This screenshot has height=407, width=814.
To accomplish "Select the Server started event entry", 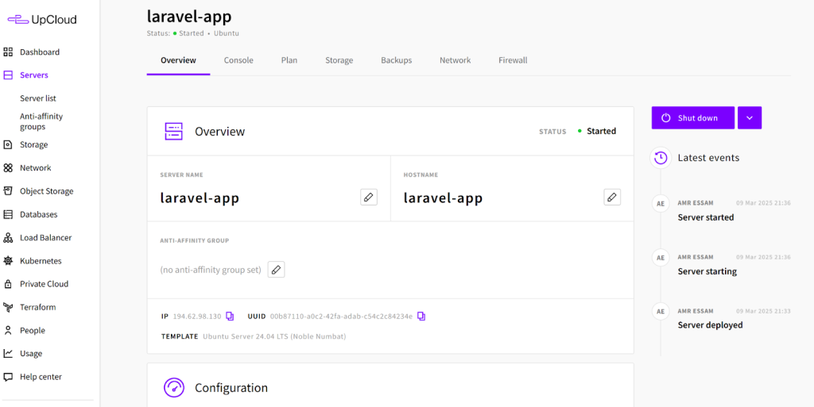I will pos(706,217).
